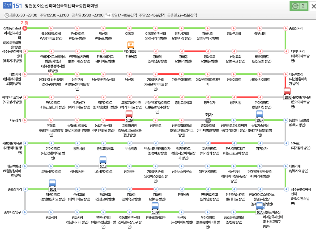Click the 이동교 stop marker
316x230 pixels.
129,28
